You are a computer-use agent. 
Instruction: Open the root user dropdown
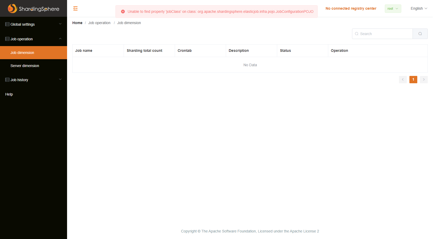pyautogui.click(x=393, y=8)
